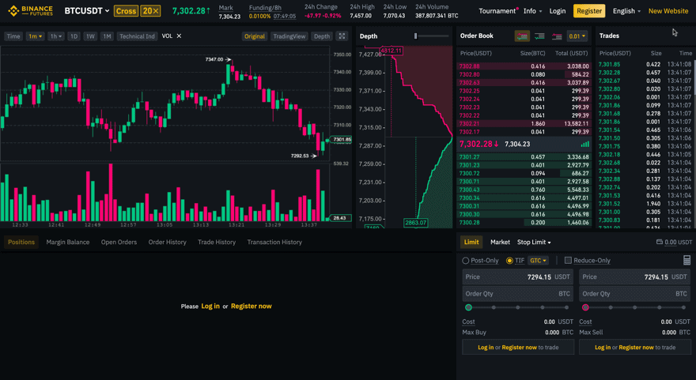Click Login in the header

coord(558,11)
